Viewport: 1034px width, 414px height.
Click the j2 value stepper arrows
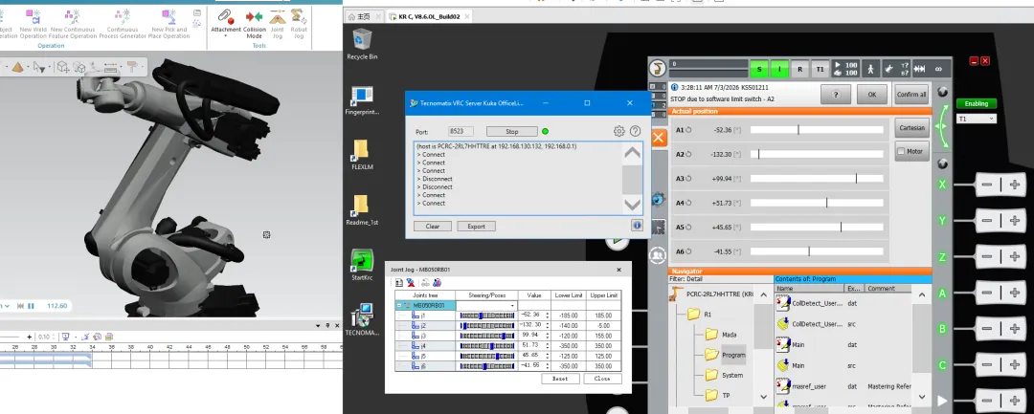click(548, 326)
